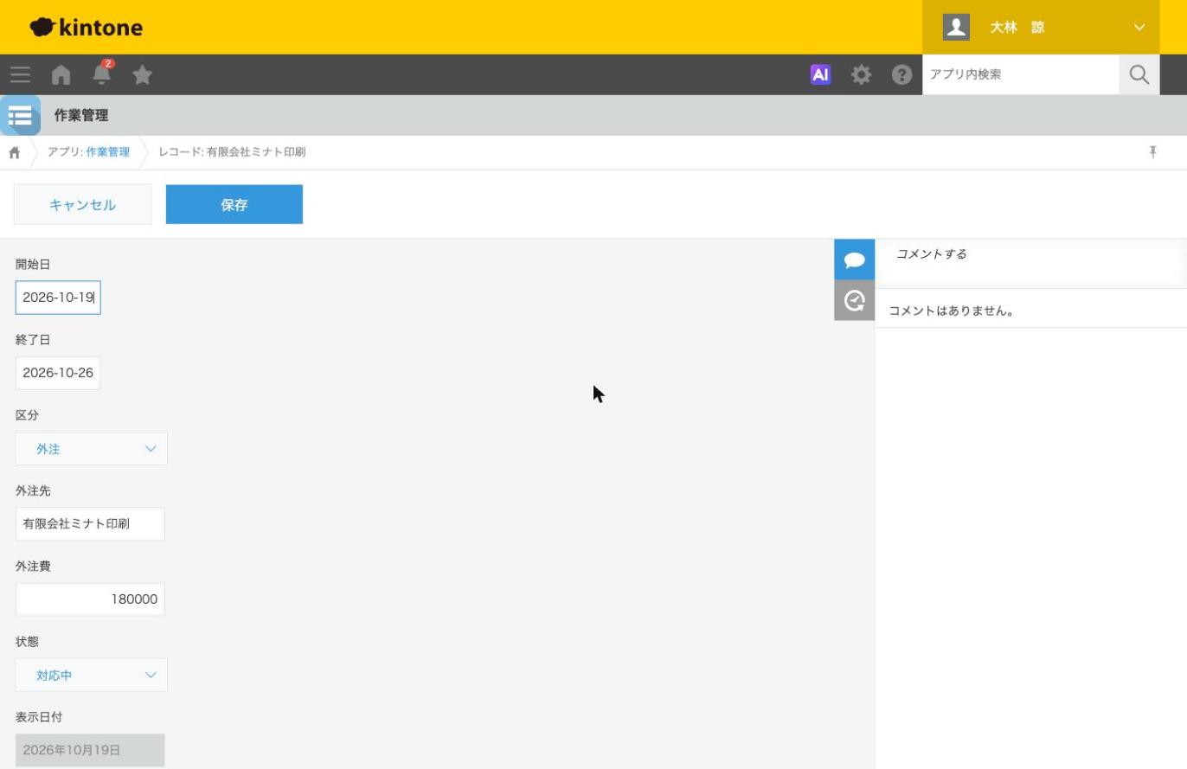Show the change history clock tab
Image resolution: width=1187 pixels, height=769 pixels.
point(854,300)
